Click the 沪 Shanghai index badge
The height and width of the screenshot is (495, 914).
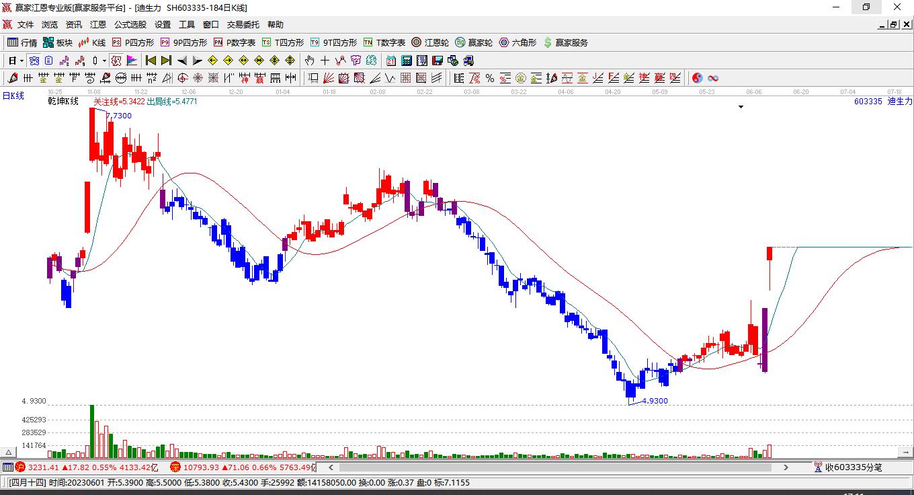pyautogui.click(x=20, y=467)
